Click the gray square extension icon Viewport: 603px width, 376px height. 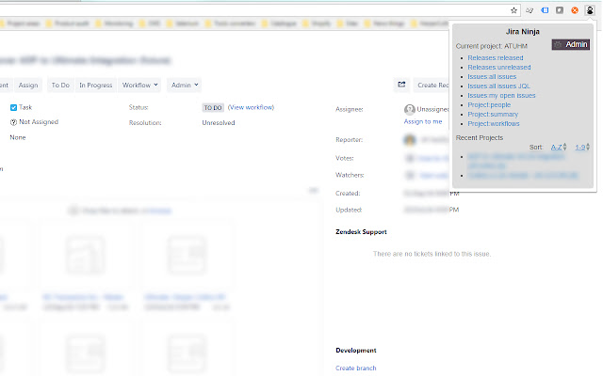coord(560,10)
